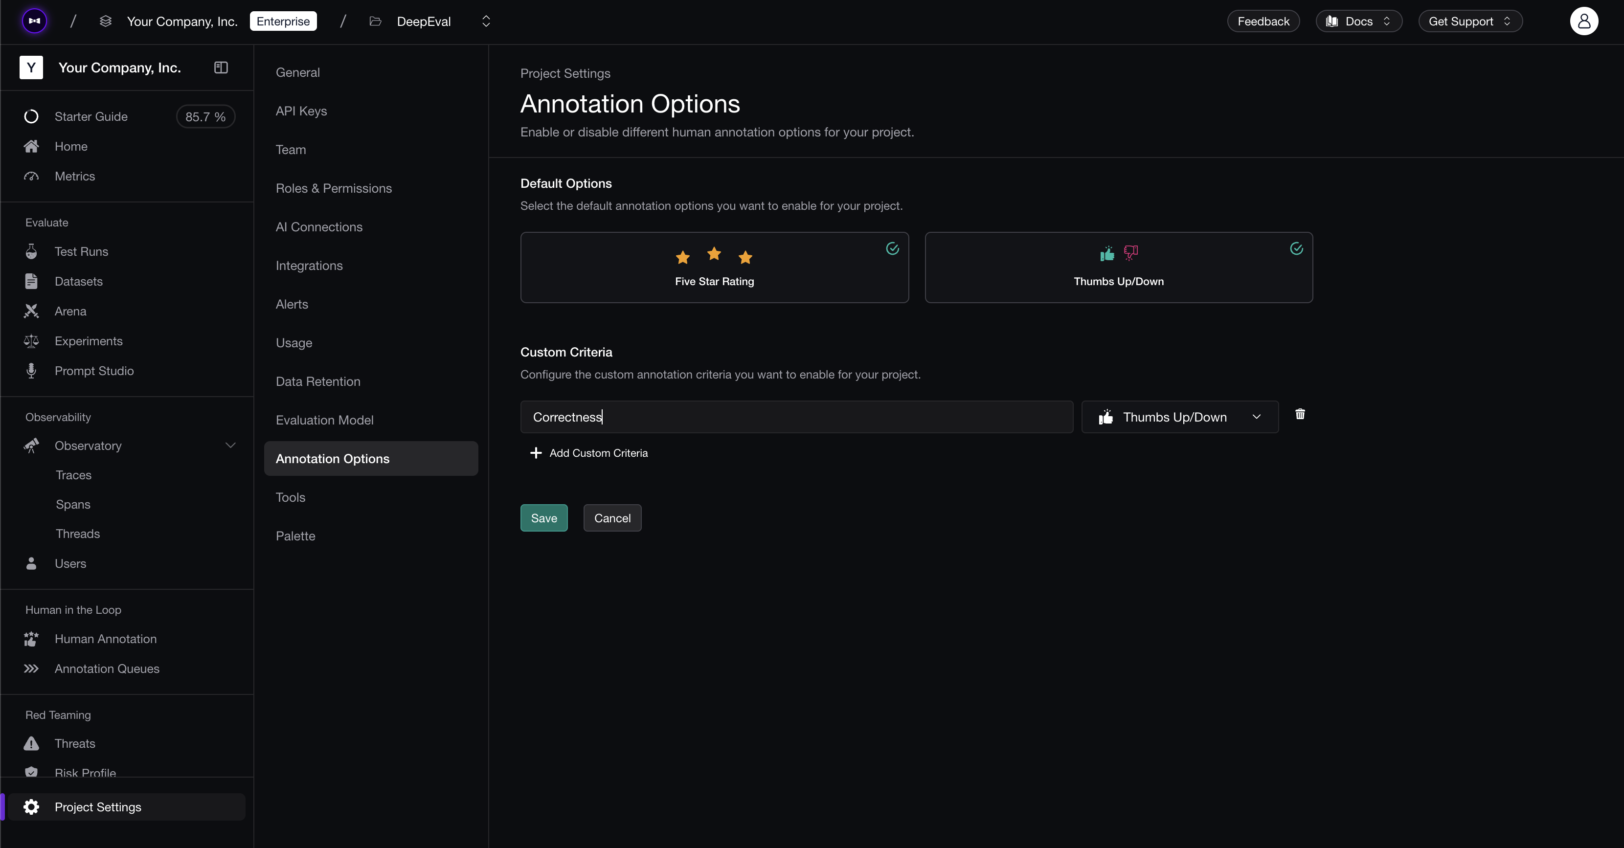This screenshot has width=1624, height=848.
Task: Collapse the Observatory section chevron
Action: coord(231,446)
